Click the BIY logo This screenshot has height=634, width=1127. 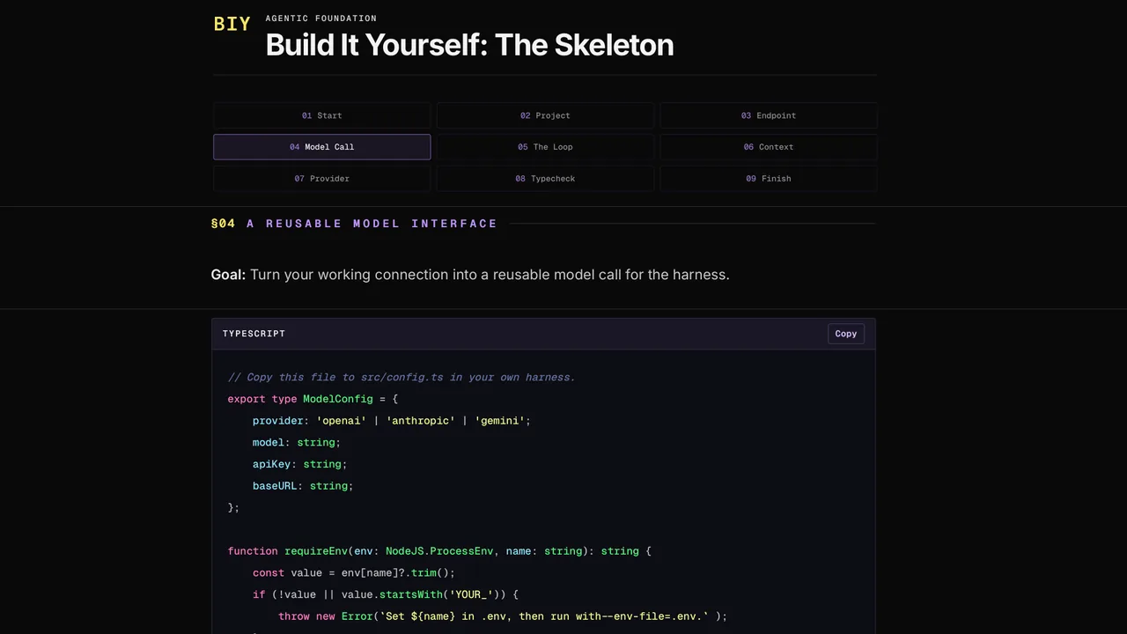(x=232, y=25)
